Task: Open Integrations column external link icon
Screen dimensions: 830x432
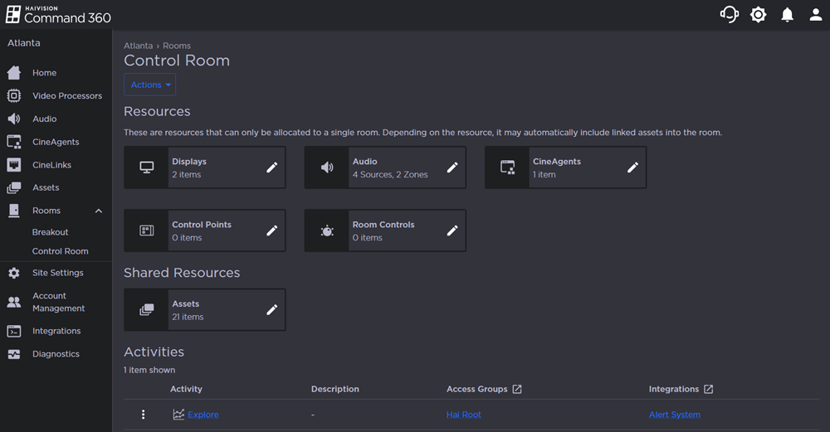Action: (708, 389)
